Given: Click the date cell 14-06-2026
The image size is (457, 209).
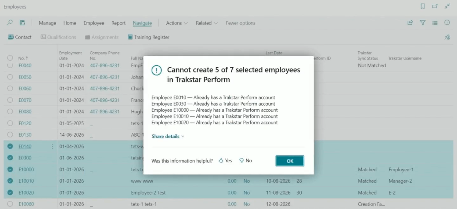Looking at the screenshot, I should [72, 135].
